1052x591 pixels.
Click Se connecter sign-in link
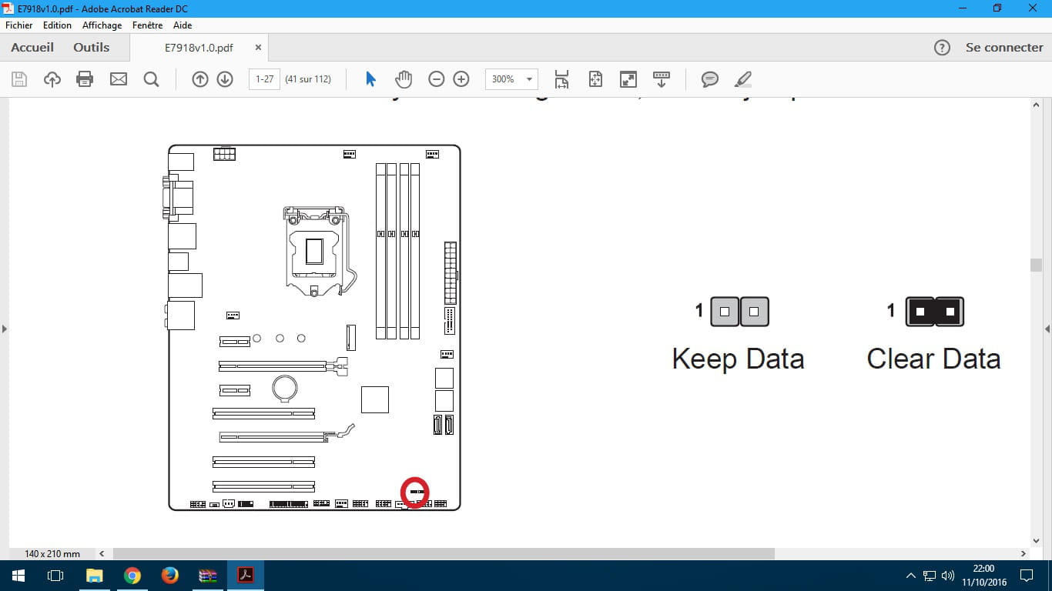1003,47
